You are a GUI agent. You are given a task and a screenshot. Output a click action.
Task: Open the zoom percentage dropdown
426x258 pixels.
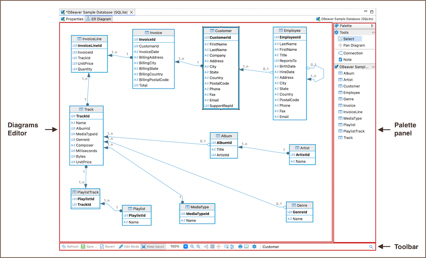point(185,247)
